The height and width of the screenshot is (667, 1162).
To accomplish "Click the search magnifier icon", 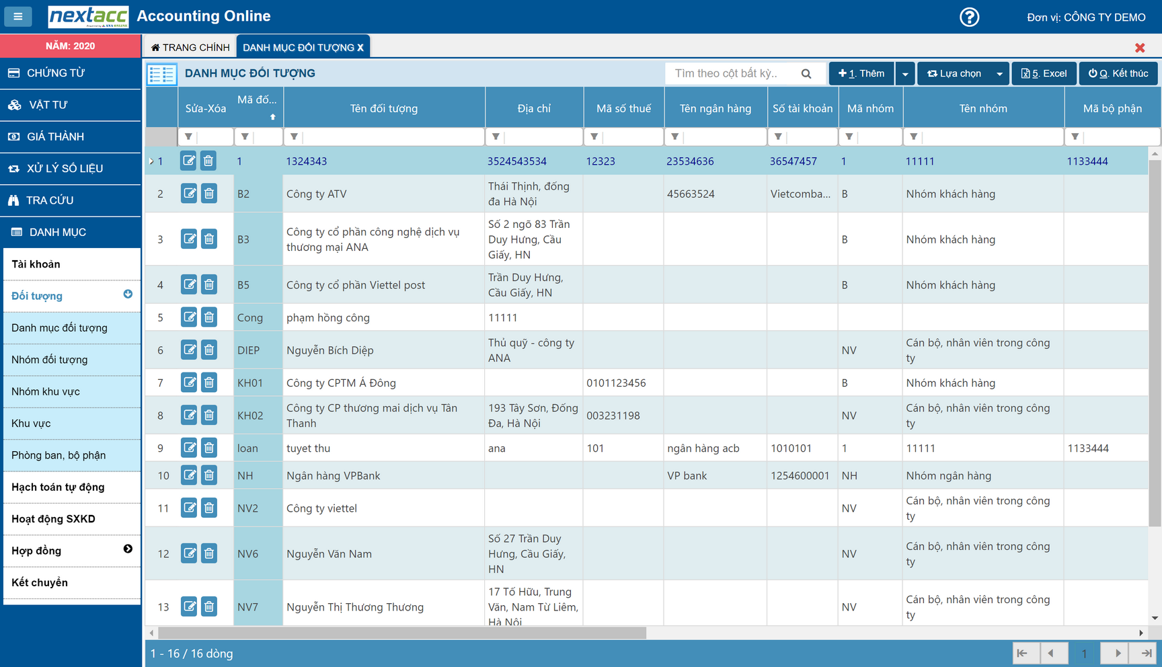I will (806, 74).
